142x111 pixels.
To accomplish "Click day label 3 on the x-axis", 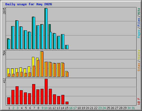I will click(x=17, y=108).
